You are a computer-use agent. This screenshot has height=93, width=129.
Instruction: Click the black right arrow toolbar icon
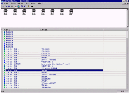pos(32,6)
